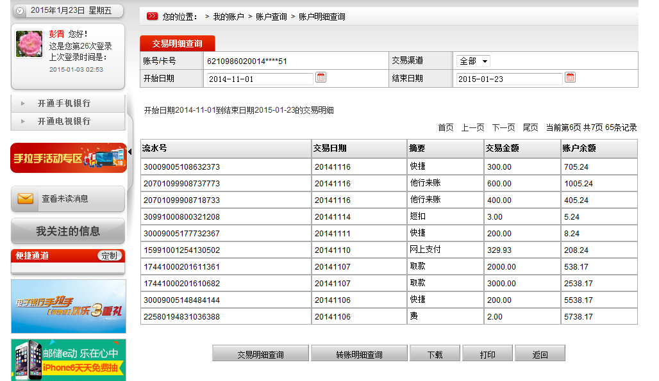
Task: Click the 返回 button
Action: pyautogui.click(x=540, y=354)
